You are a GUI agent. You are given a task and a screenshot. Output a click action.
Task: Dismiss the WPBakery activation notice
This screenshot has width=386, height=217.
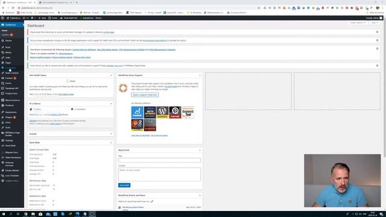pos(377,66)
